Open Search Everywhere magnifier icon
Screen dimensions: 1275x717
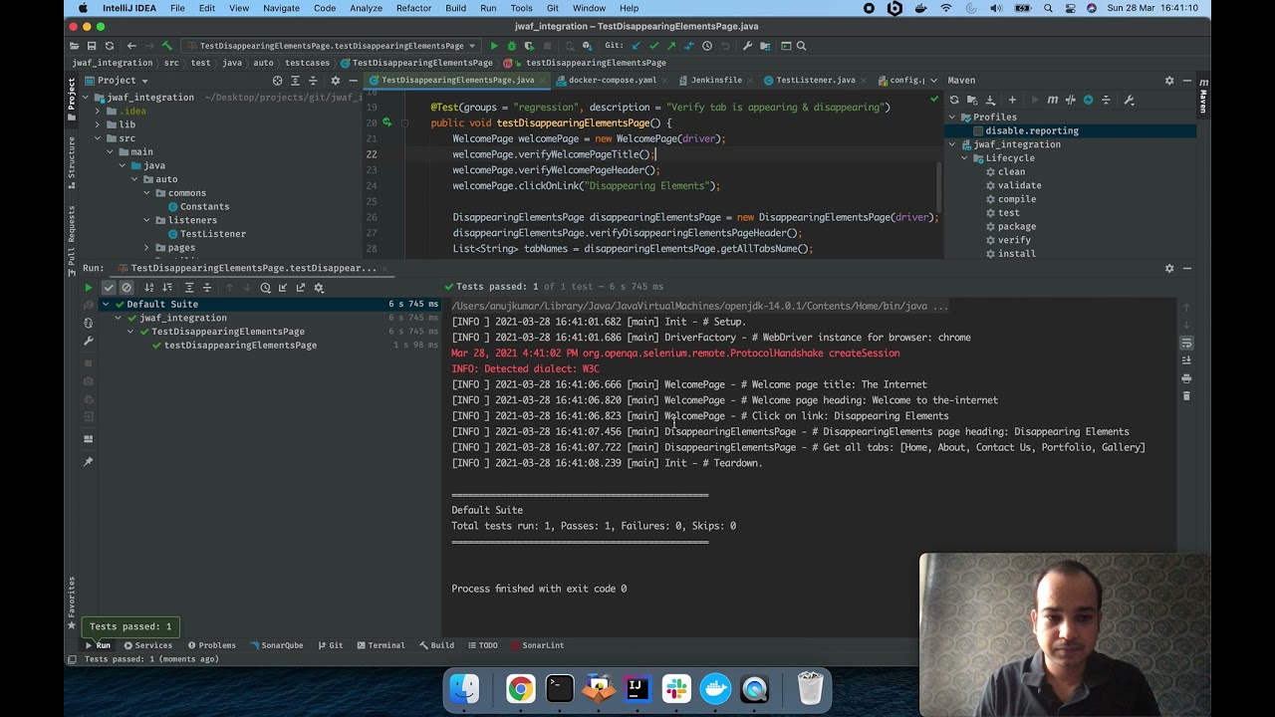click(x=801, y=46)
